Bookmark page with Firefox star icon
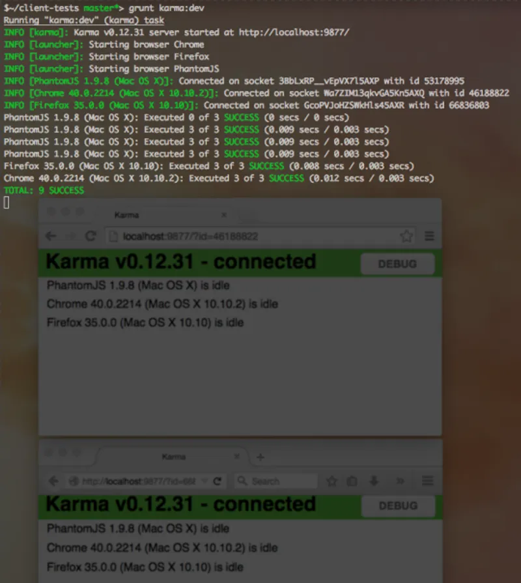Screen dimensions: 521x583 click(332, 481)
